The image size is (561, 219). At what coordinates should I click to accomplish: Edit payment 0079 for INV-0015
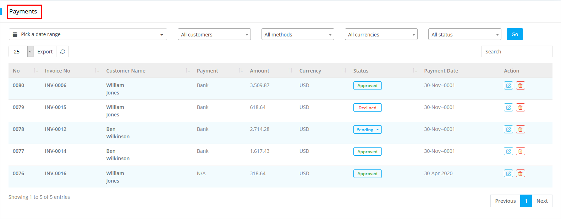[508, 108]
